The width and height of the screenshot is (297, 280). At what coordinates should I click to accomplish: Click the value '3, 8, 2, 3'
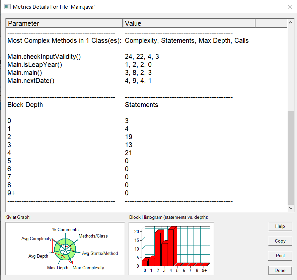pos(138,73)
